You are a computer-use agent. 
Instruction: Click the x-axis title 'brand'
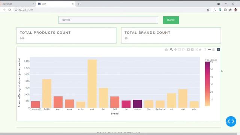tap(115, 114)
